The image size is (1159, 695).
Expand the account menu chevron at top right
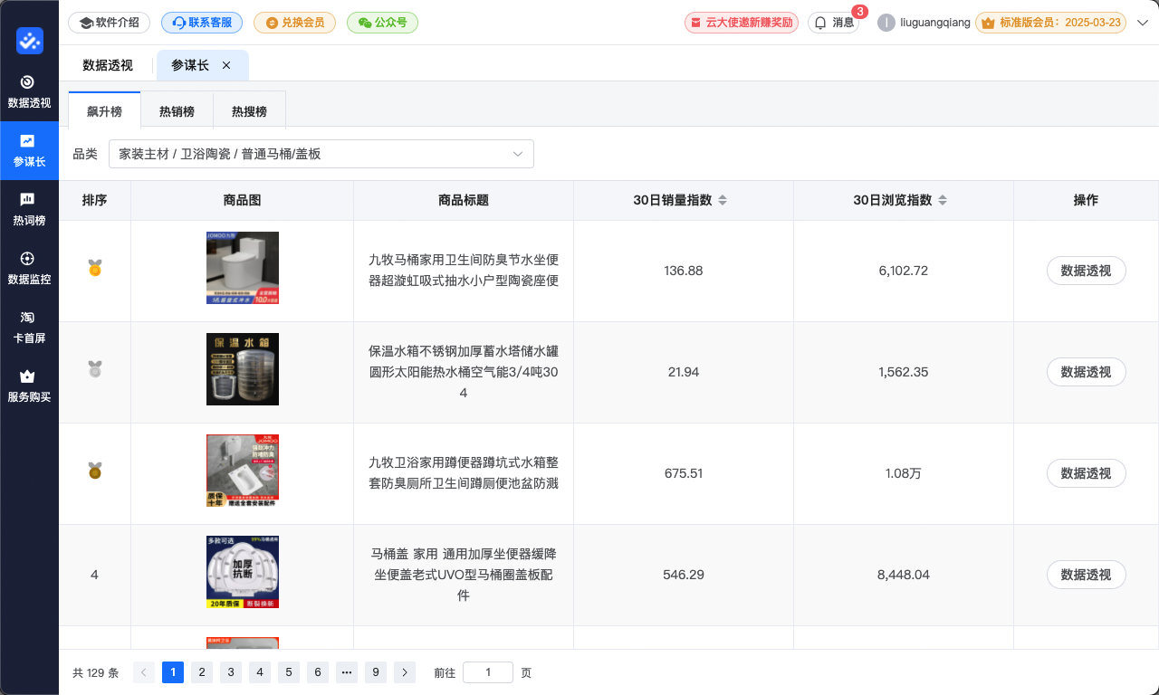point(1142,23)
